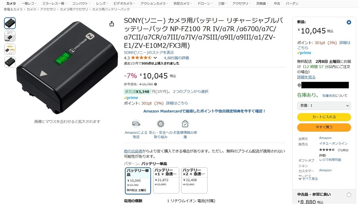
Task: Open the レンズ category menu
Action: coord(102,3)
